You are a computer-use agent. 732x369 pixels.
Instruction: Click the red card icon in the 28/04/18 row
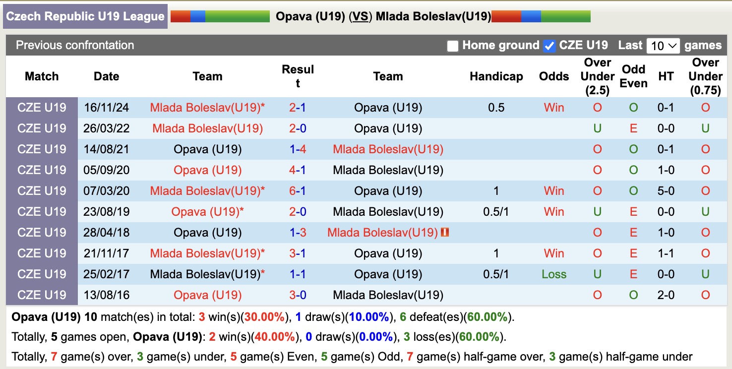click(x=445, y=232)
